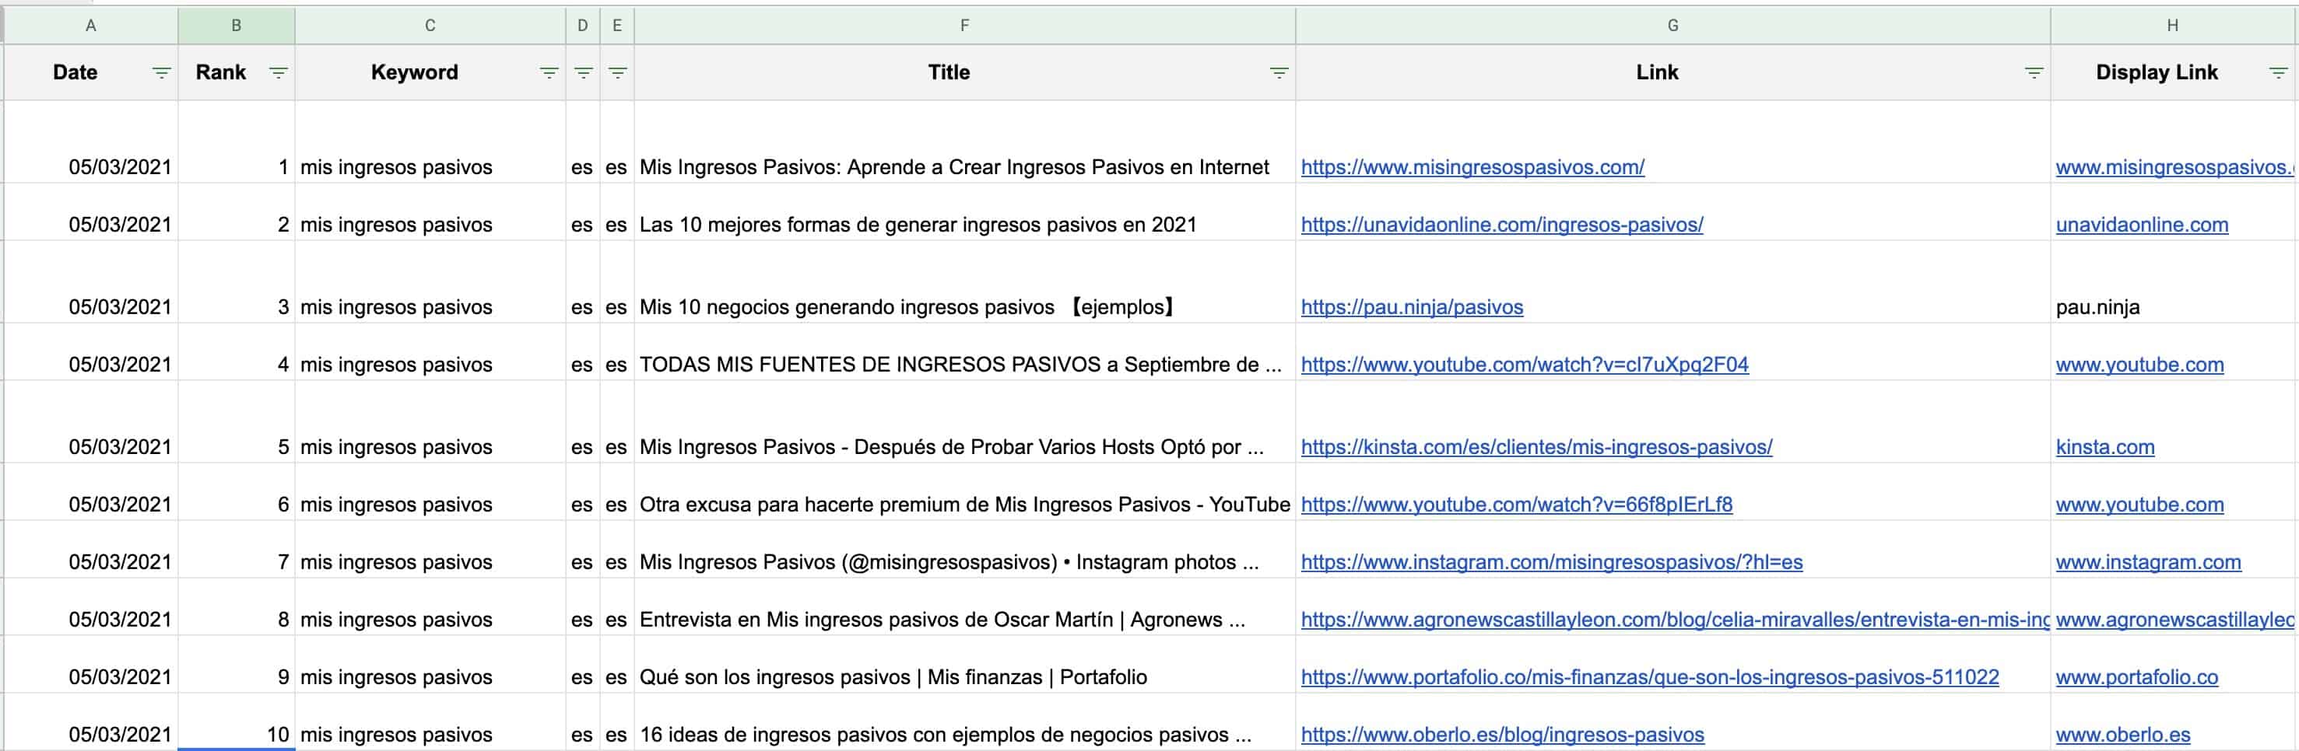
Task: Select the cell with rank 1
Action: point(237,141)
